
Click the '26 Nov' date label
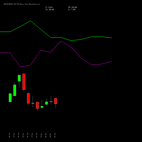(28, 135)
